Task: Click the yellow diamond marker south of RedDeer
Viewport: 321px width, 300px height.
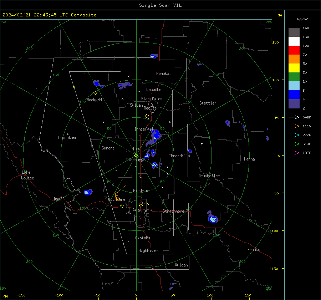Action: [147, 116]
